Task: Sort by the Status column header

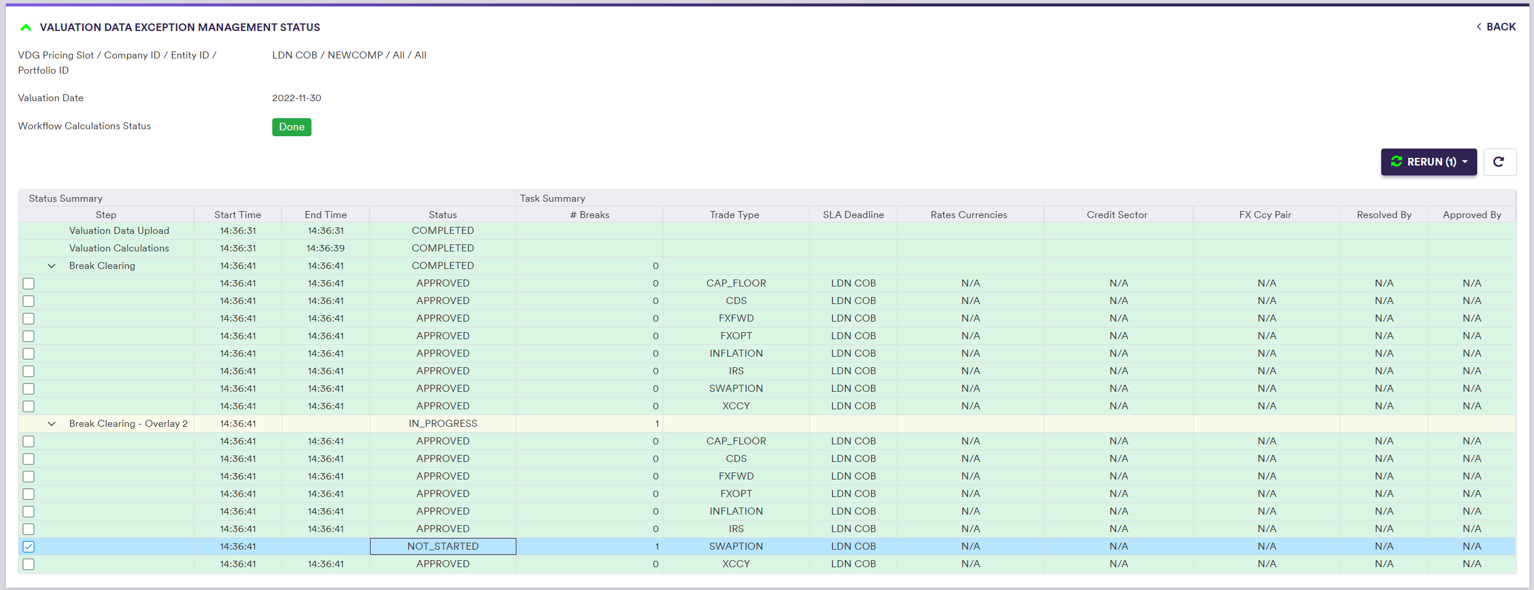Action: [443, 215]
